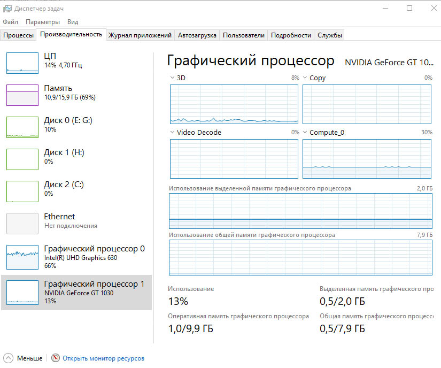Image resolution: width=441 pixels, height=368 pixels.
Task: Click the 66% value under GPU 0
Action: 50,266
